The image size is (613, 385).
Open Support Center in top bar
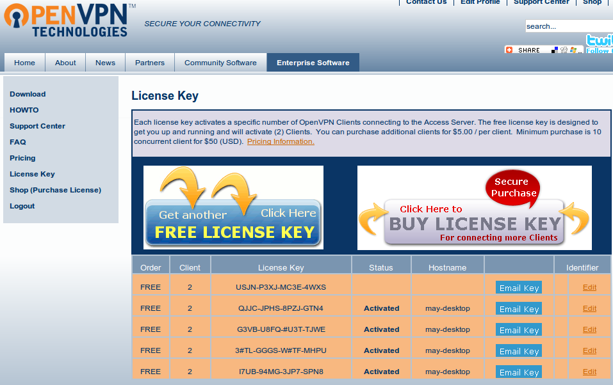coord(541,3)
